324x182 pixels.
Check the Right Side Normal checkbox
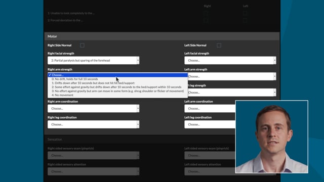coord(82,45)
